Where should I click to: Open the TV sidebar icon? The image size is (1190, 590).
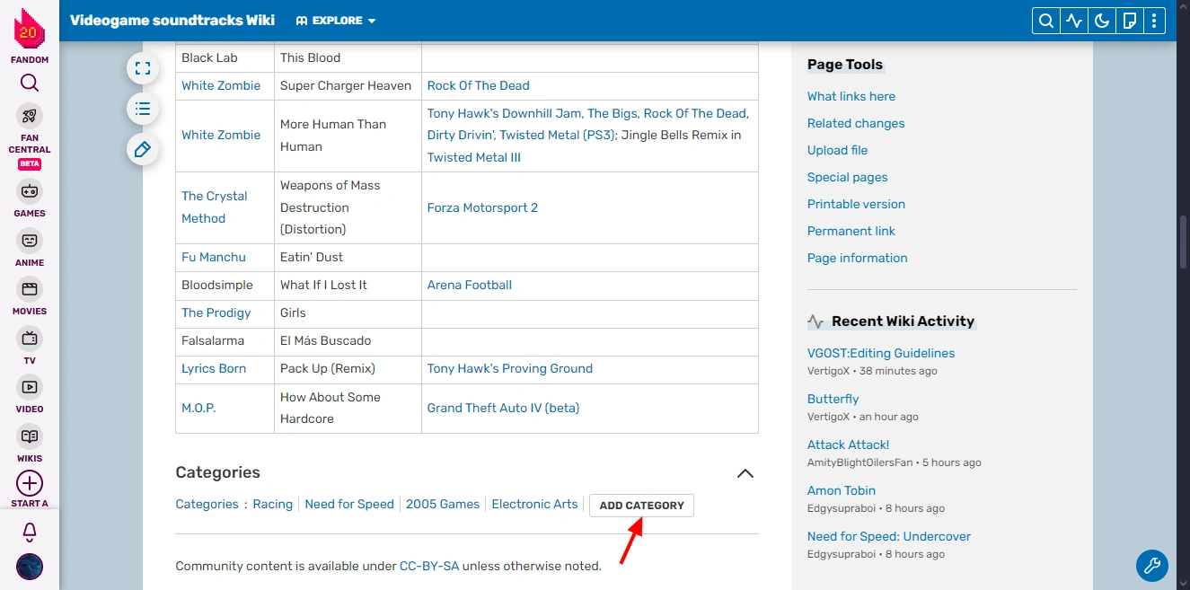pyautogui.click(x=30, y=339)
